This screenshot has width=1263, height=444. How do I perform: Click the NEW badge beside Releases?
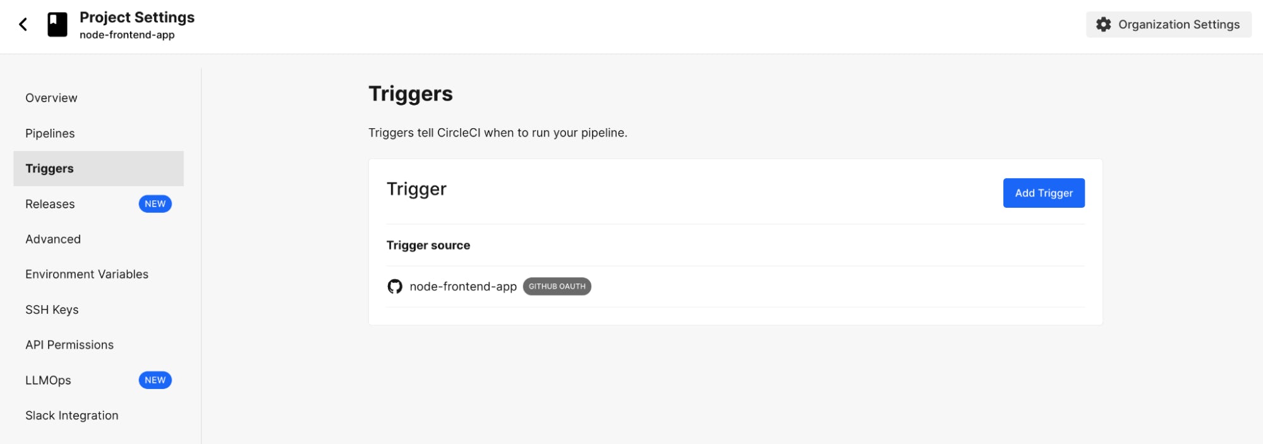(x=155, y=204)
